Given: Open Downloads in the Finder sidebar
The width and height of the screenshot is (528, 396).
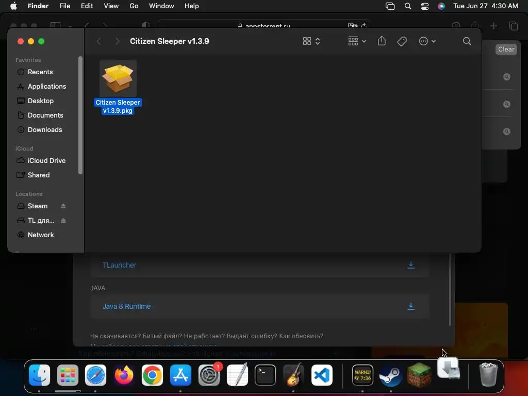Looking at the screenshot, I should tap(45, 129).
